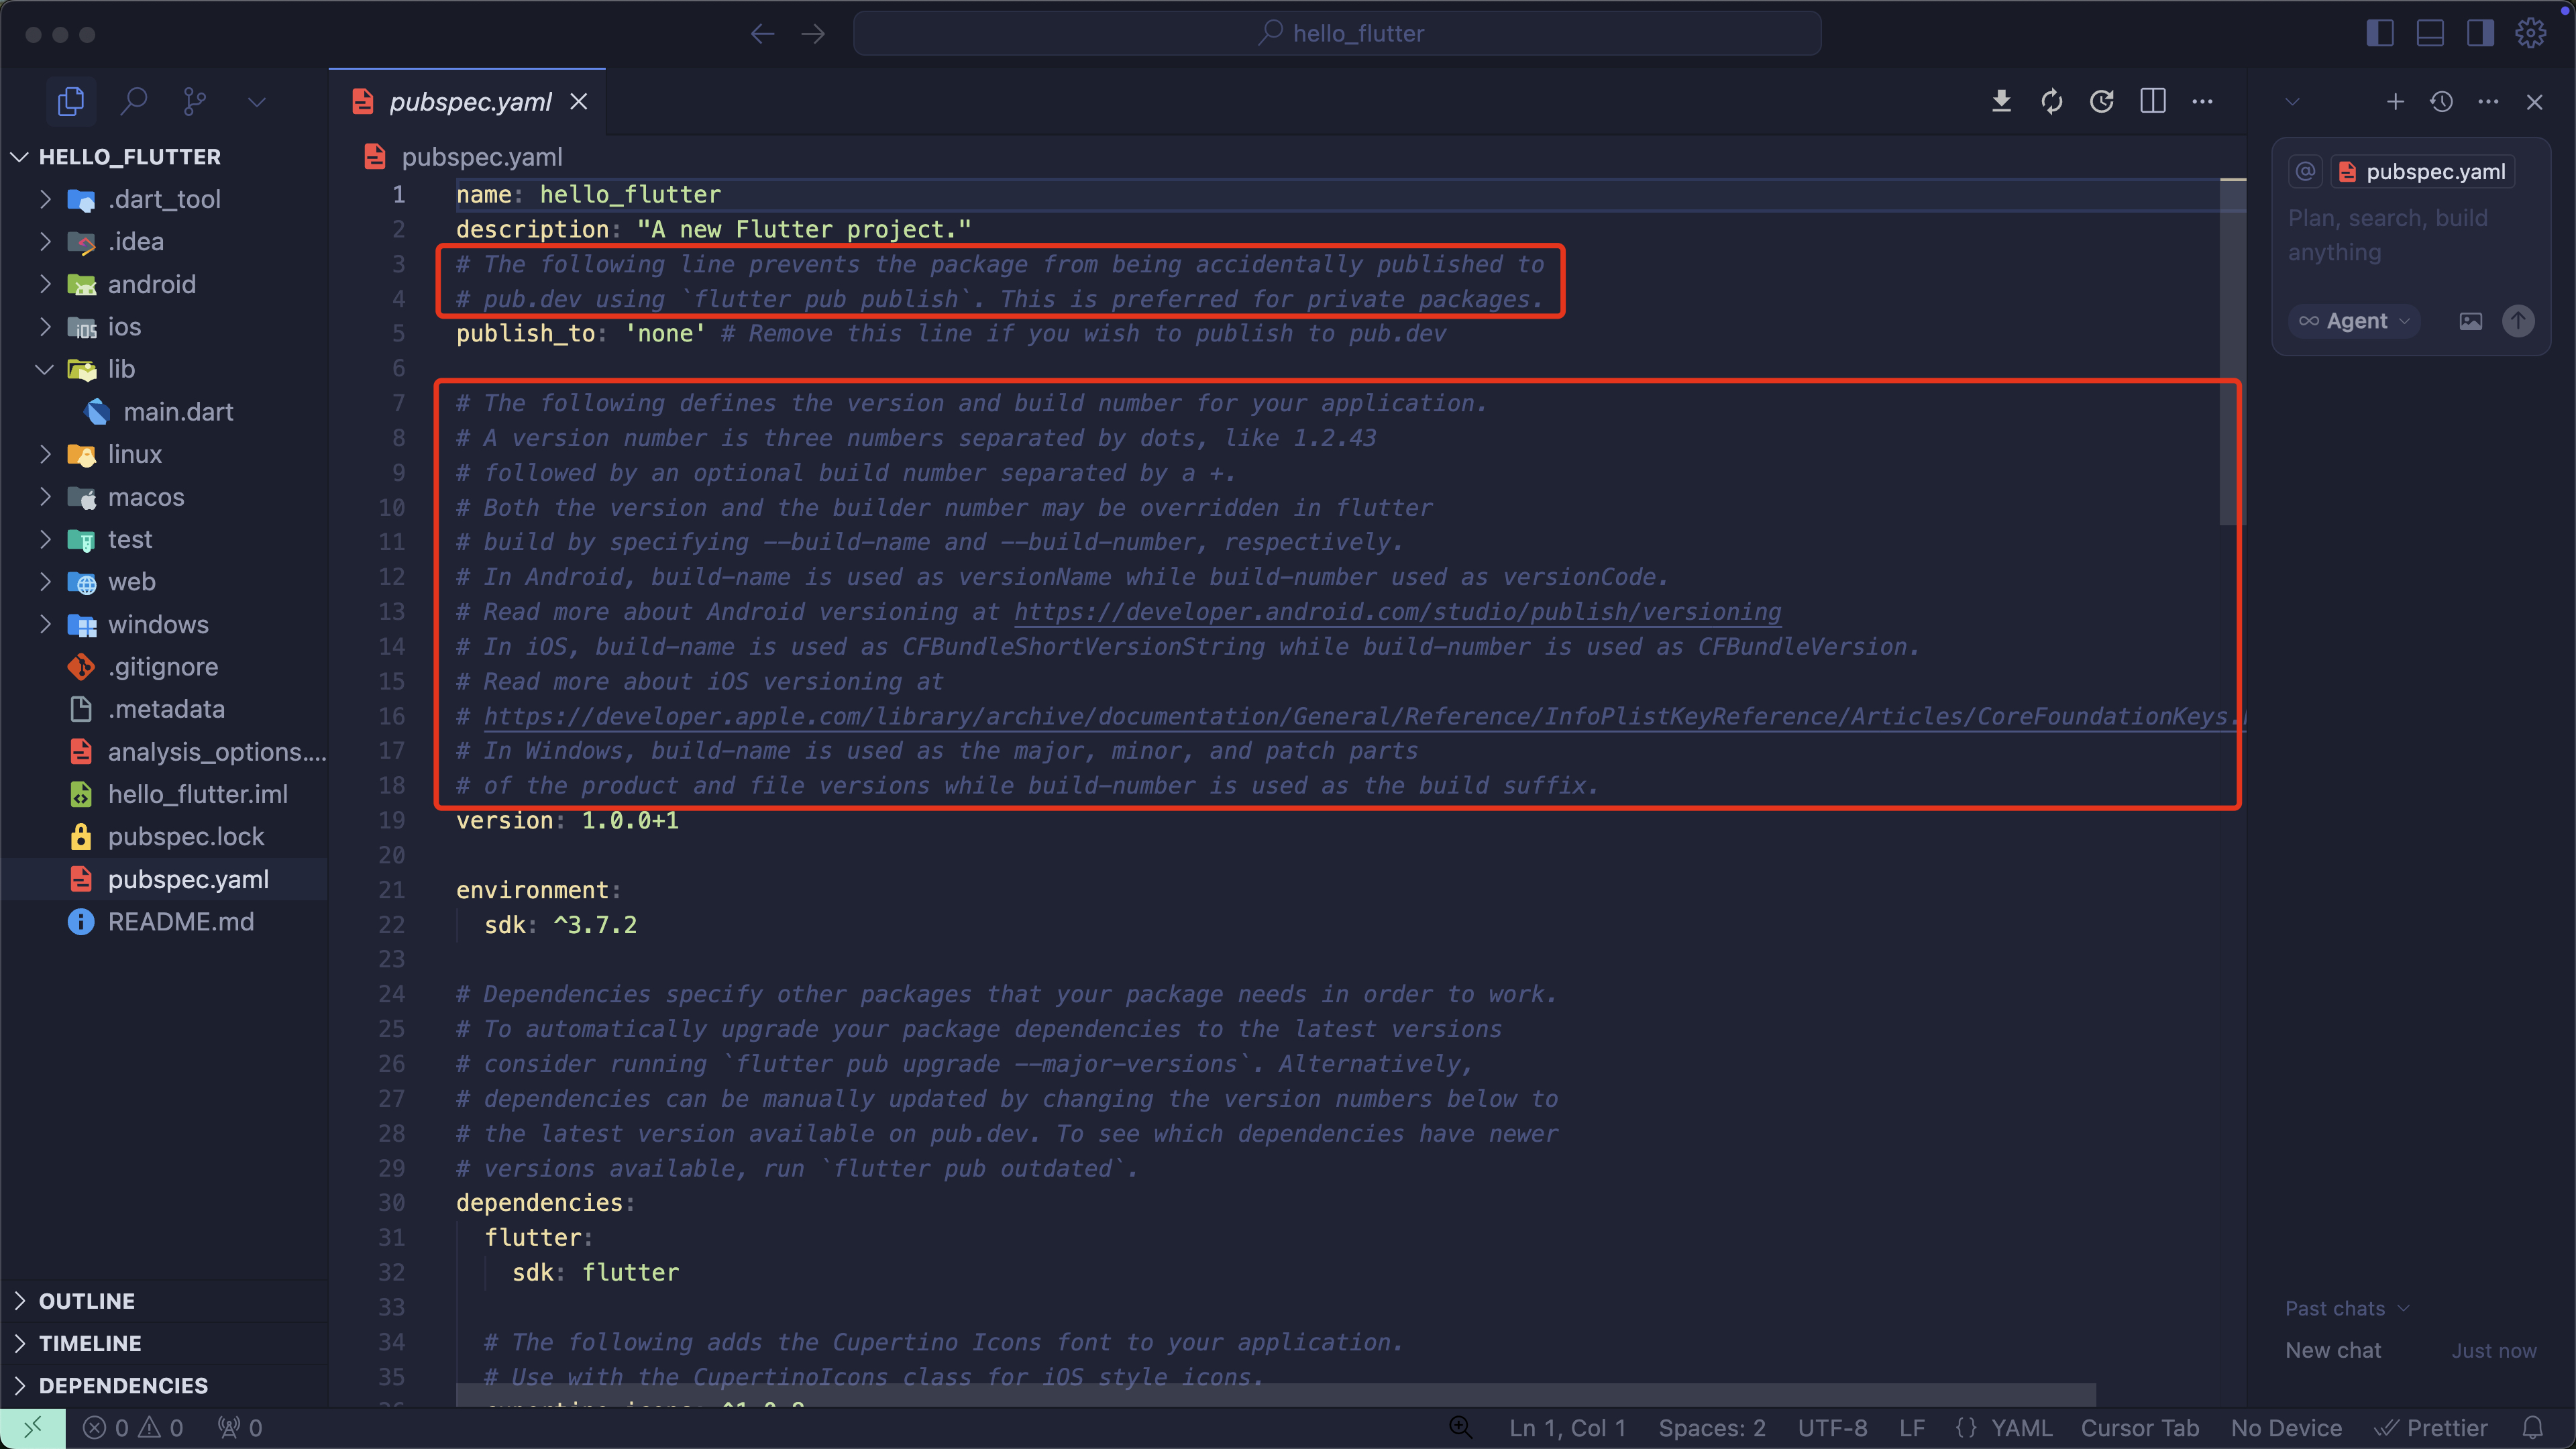Start a new chat with plus icon
The height and width of the screenshot is (1449, 2576).
(2395, 101)
